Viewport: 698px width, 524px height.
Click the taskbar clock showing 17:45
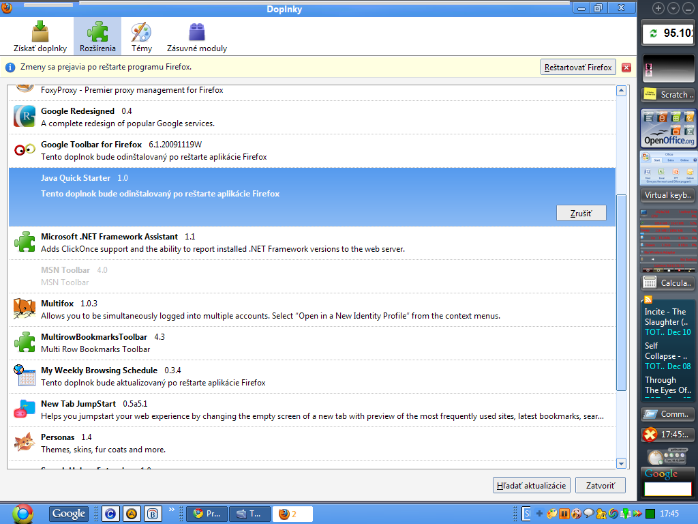coord(669,514)
